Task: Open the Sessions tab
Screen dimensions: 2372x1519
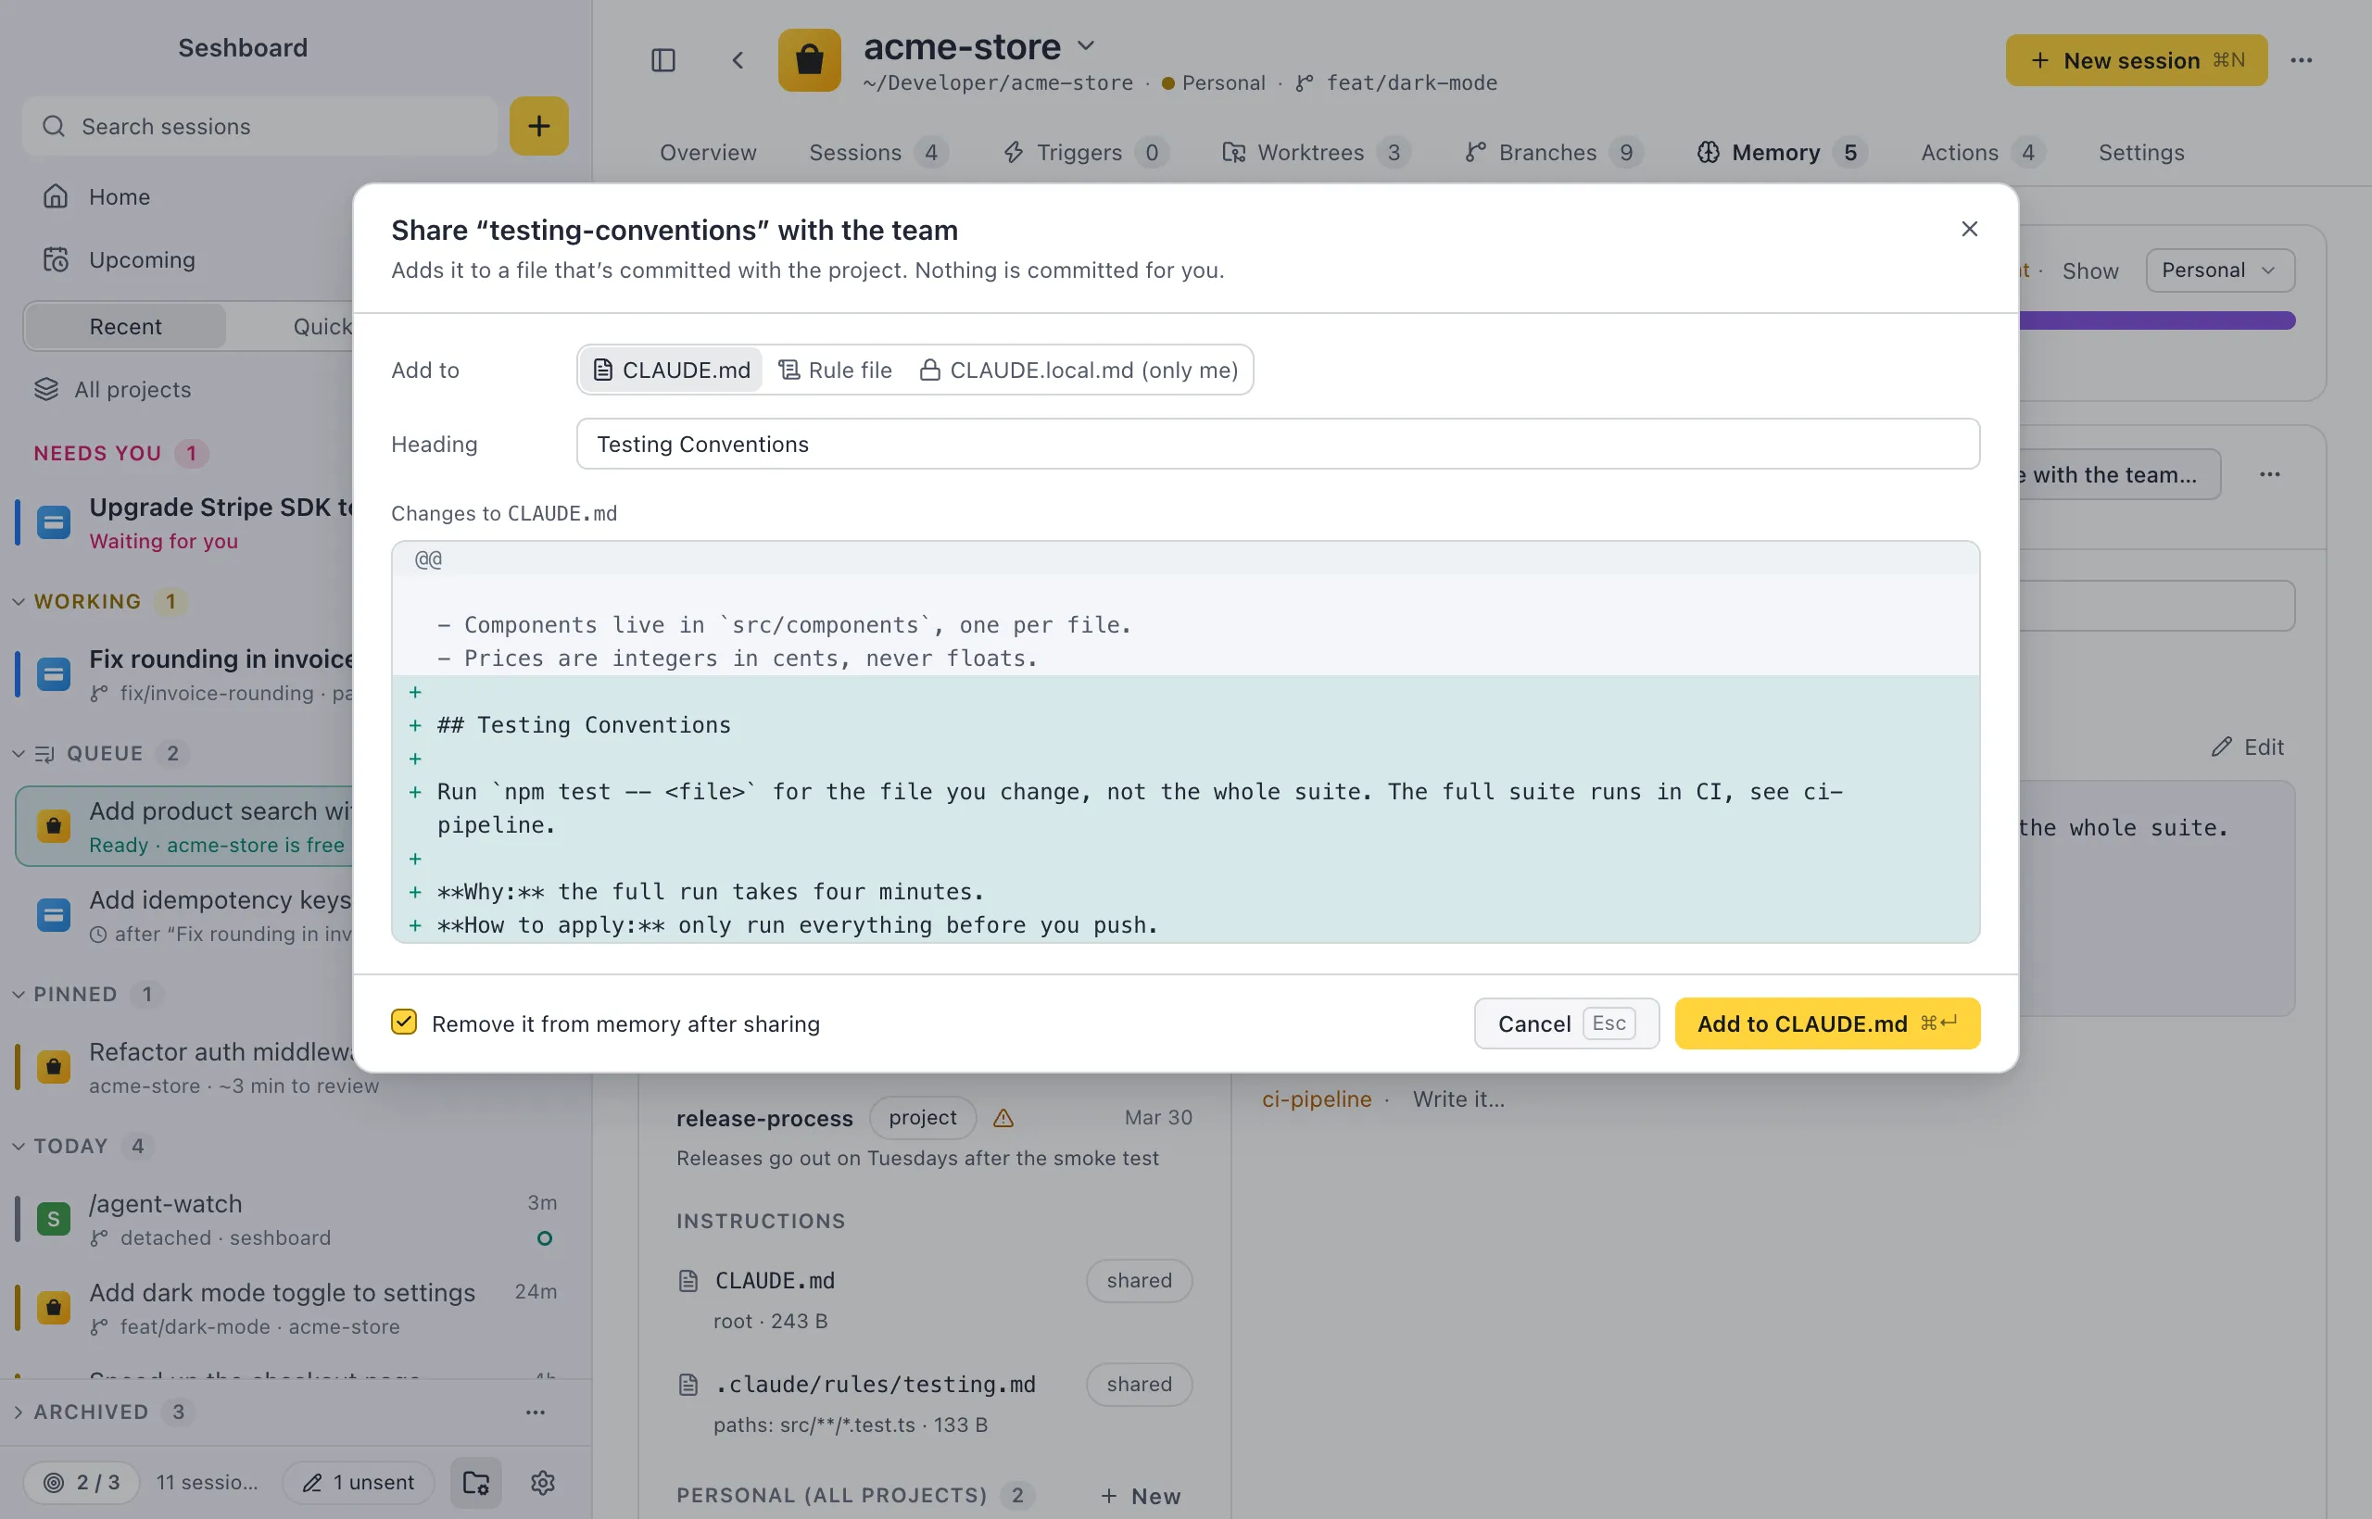Action: coord(878,152)
